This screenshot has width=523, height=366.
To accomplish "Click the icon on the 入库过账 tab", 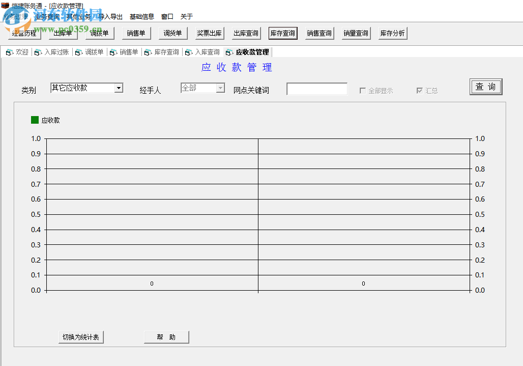I will click(38, 52).
